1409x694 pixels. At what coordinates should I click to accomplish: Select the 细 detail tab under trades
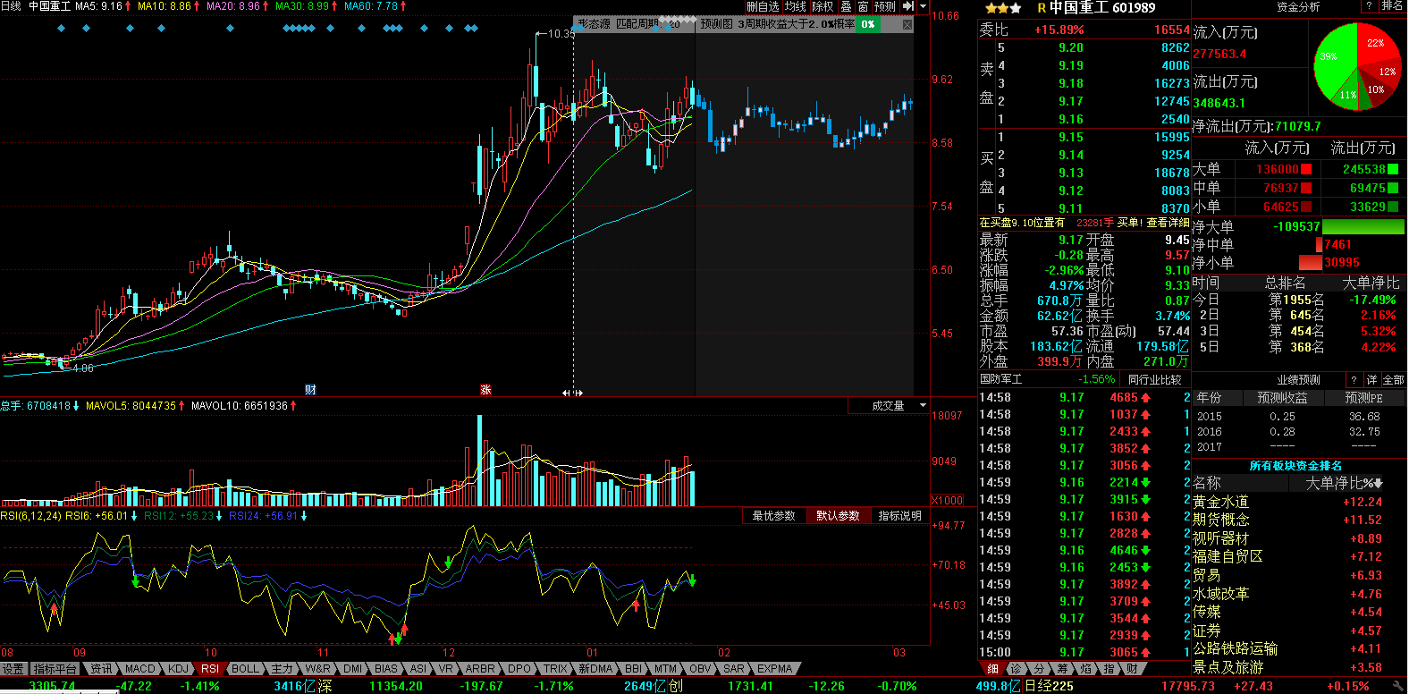[x=992, y=669]
